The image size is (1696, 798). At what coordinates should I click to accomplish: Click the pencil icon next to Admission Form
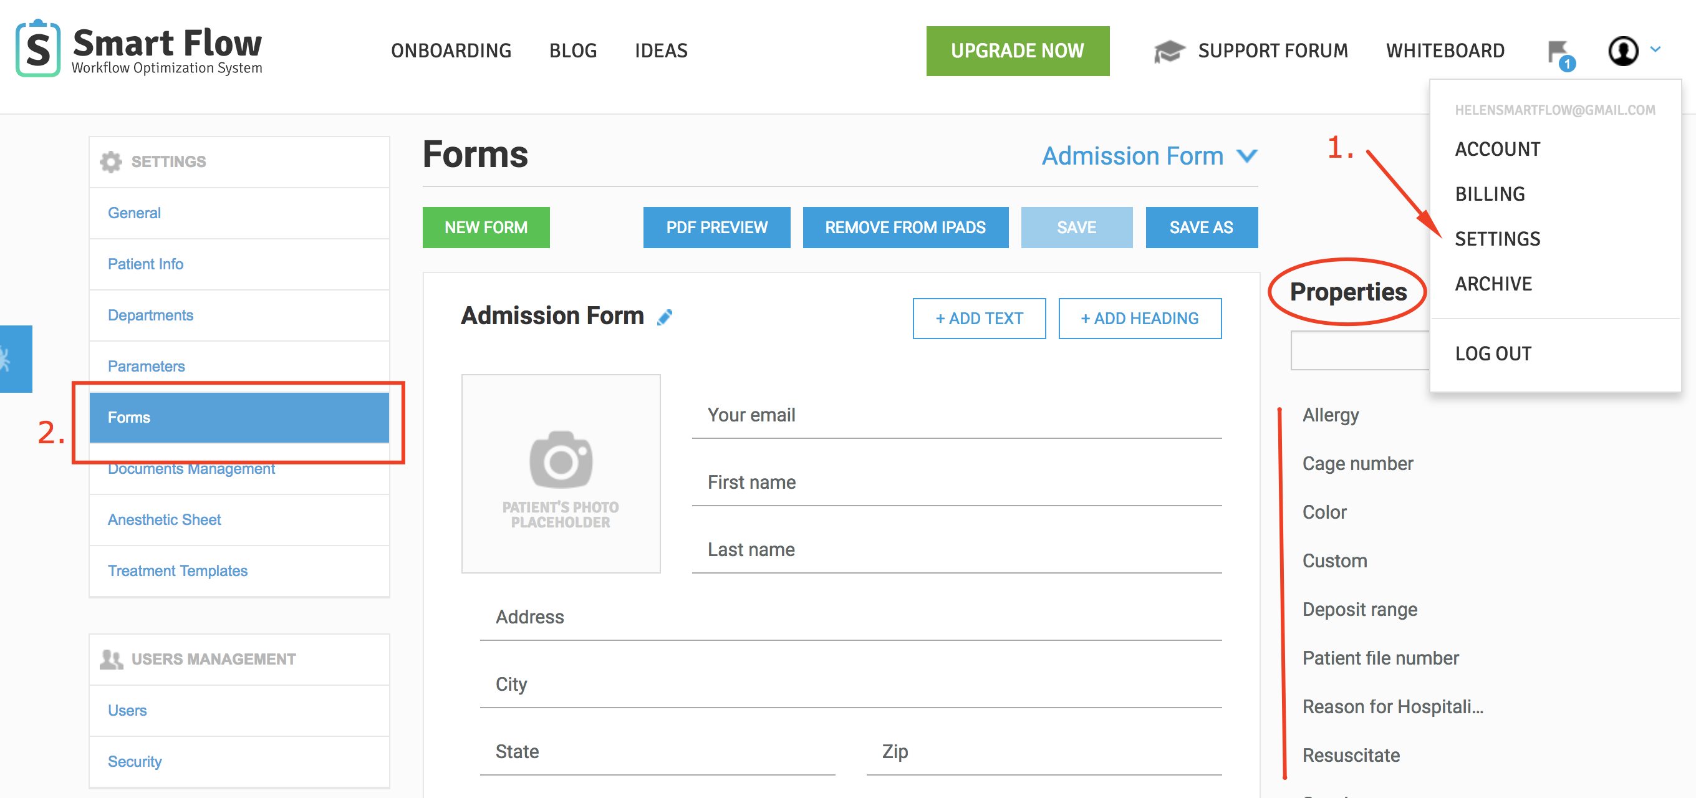(x=664, y=317)
